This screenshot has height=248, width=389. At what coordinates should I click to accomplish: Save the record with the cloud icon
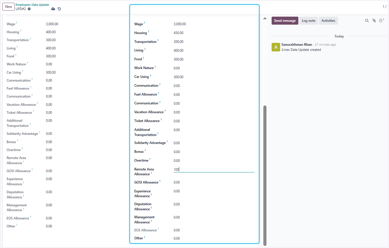[x=53, y=9]
